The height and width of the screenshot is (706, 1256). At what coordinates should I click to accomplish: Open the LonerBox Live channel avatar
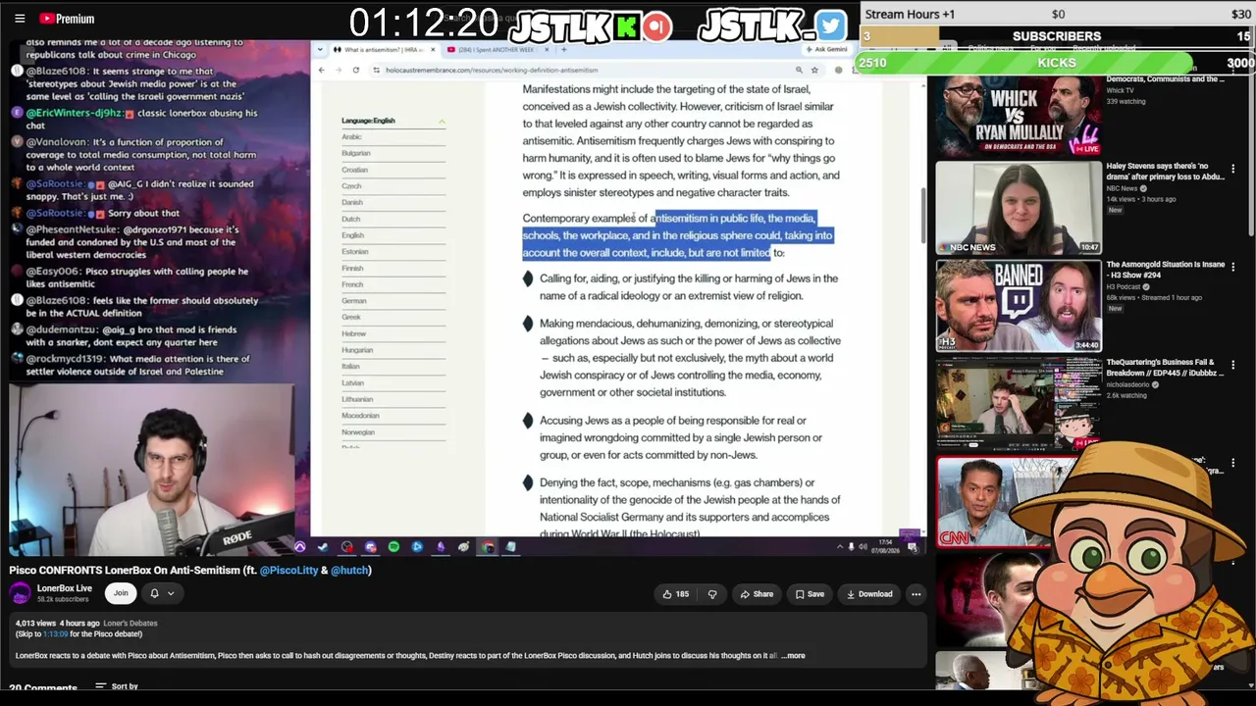[x=20, y=593]
